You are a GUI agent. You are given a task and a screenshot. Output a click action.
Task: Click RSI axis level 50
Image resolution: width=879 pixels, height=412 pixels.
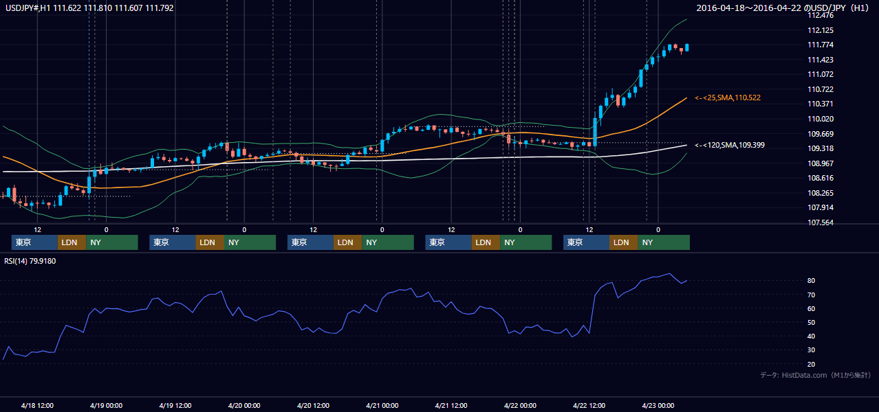811,322
